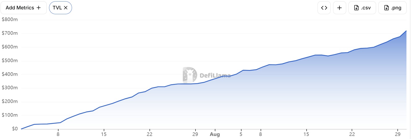The image size is (411, 139).
Task: Open the Add Metrics menu
Action: tap(23, 8)
